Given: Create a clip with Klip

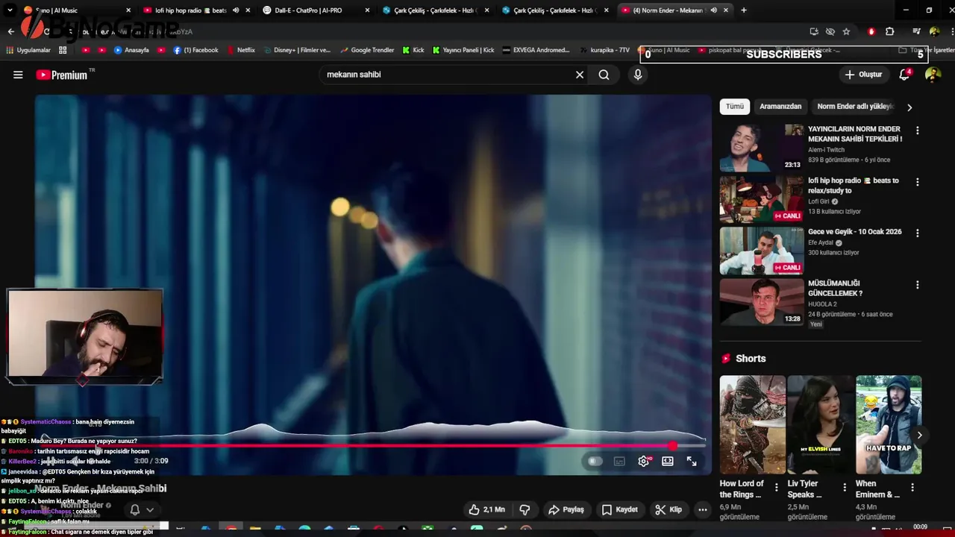Looking at the screenshot, I should click(x=668, y=509).
